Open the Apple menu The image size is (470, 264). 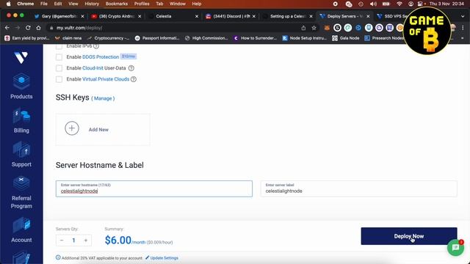point(8,4)
